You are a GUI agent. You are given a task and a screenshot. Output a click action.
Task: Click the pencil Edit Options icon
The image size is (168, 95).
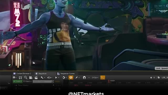(76, 78)
